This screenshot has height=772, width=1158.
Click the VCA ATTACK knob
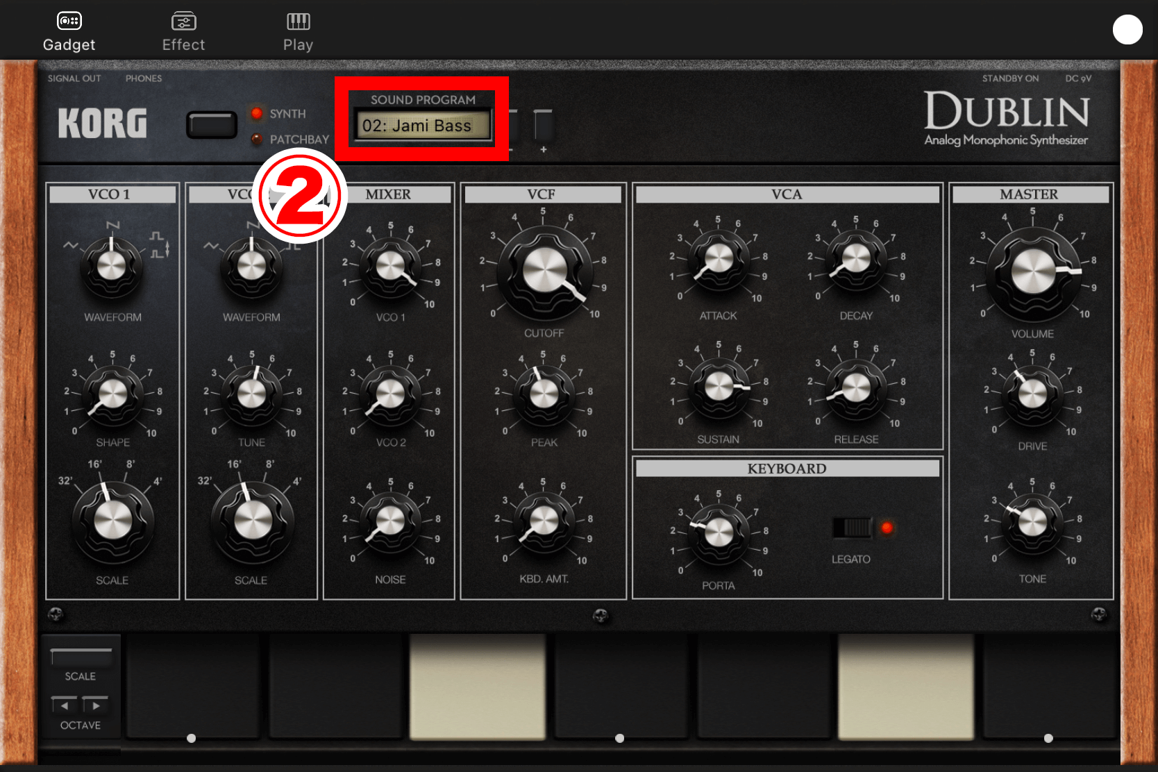coord(719,259)
